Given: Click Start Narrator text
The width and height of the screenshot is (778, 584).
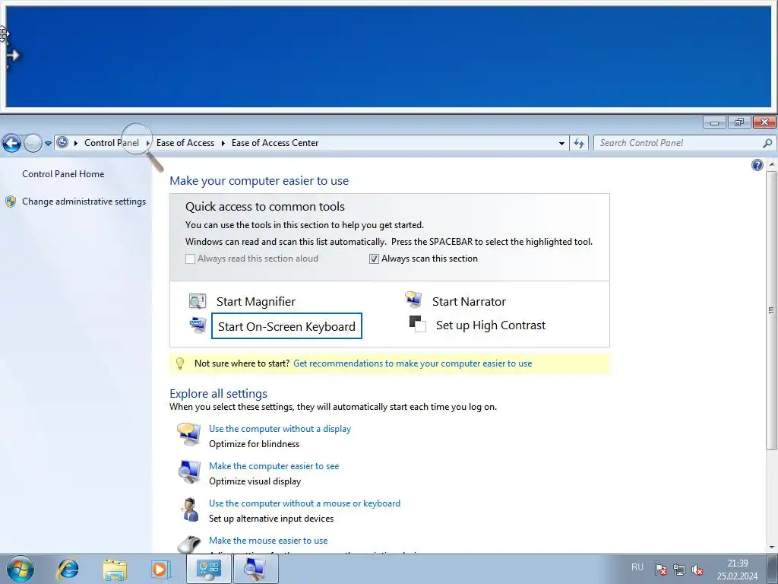Looking at the screenshot, I should tap(469, 301).
